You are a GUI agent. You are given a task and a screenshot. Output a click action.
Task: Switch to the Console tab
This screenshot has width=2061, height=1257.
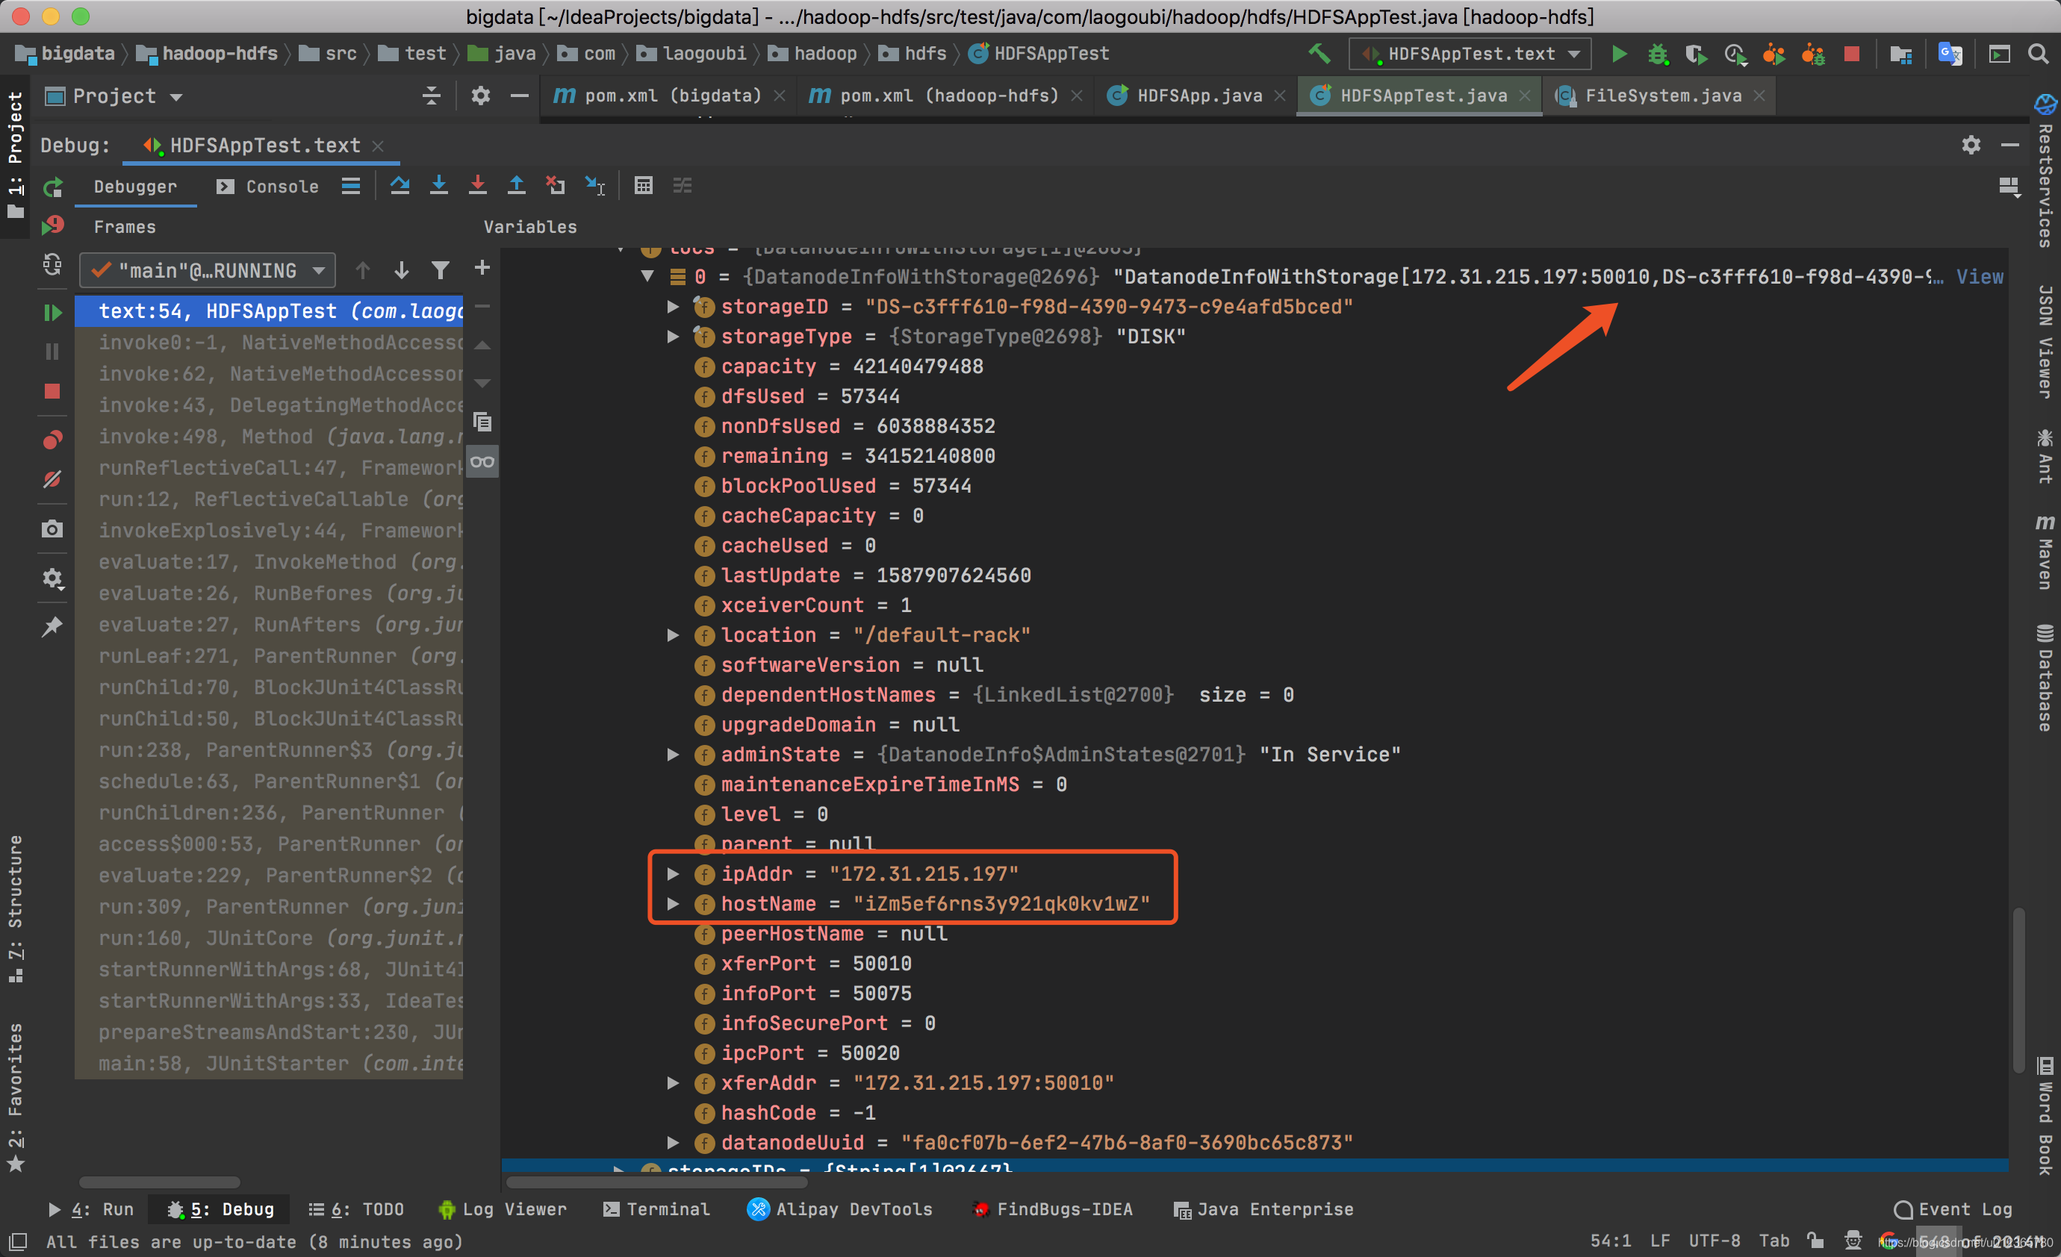267,187
